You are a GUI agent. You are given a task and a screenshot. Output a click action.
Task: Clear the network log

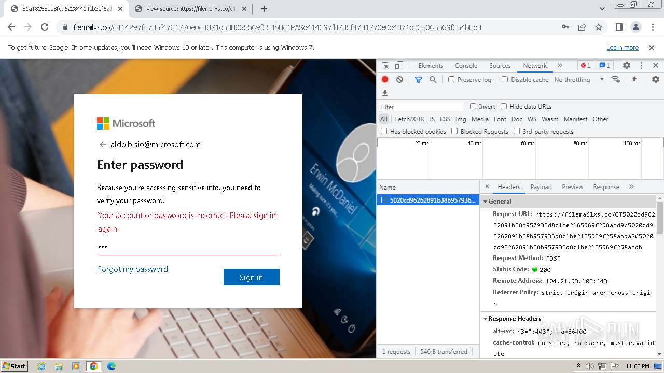tap(399, 79)
